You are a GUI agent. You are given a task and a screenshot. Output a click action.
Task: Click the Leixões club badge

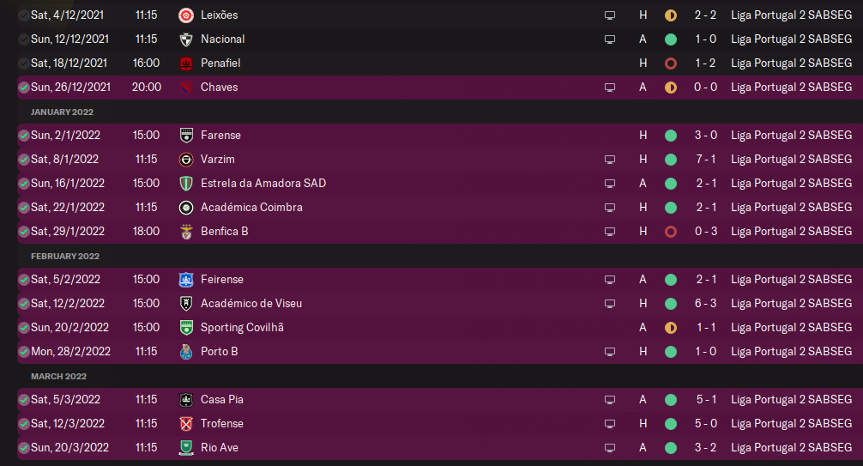(185, 15)
